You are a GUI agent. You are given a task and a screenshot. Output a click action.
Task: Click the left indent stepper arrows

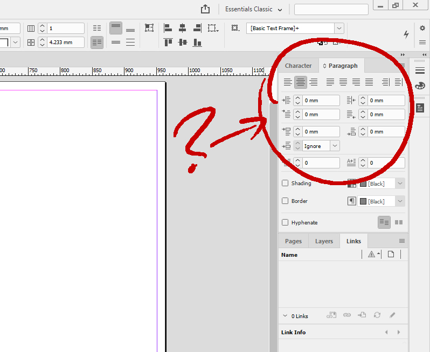pos(298,100)
